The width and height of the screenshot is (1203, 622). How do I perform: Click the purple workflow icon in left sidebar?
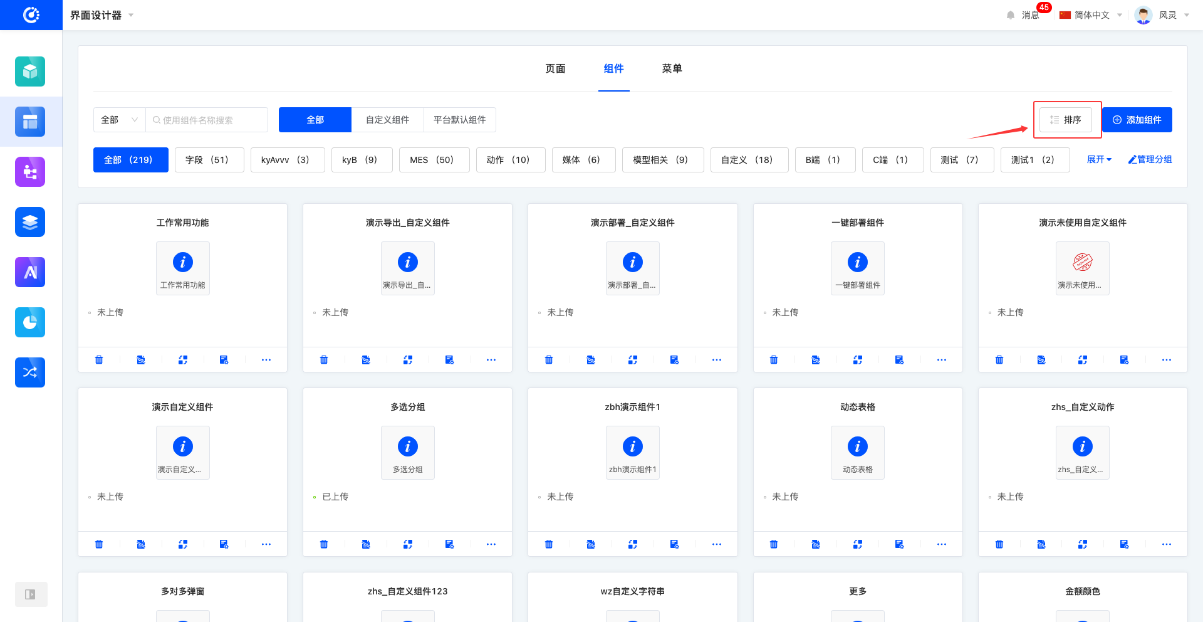(30, 172)
